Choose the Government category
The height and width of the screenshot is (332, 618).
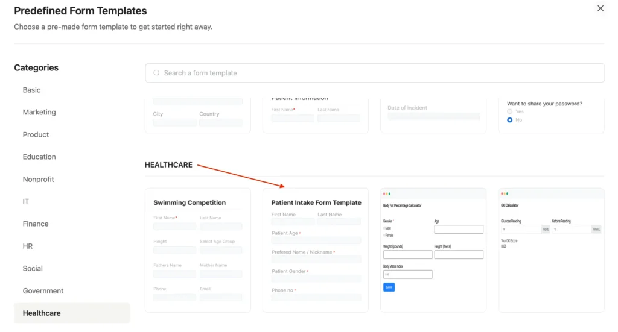click(43, 290)
